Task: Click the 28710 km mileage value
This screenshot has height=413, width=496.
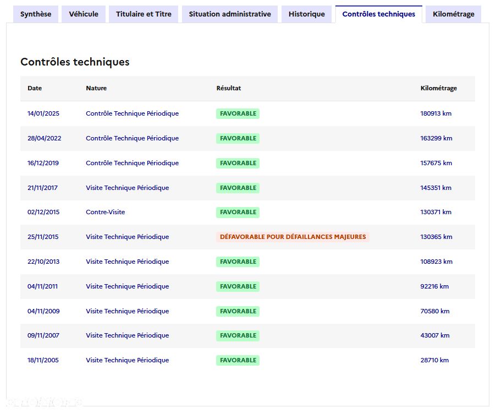Action: (434, 360)
